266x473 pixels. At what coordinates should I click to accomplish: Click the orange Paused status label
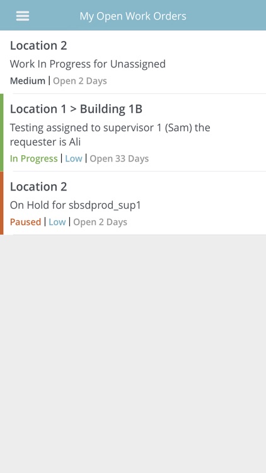pos(25,222)
